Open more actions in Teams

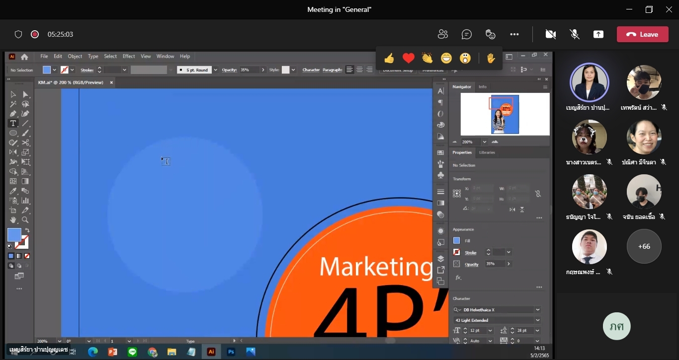[514, 34]
